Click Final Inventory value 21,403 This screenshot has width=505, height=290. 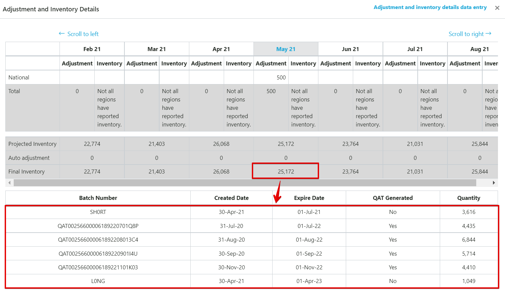[157, 172]
